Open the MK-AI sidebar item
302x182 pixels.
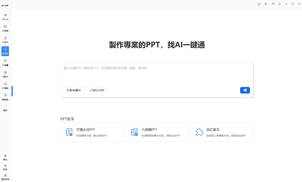click(5, 17)
